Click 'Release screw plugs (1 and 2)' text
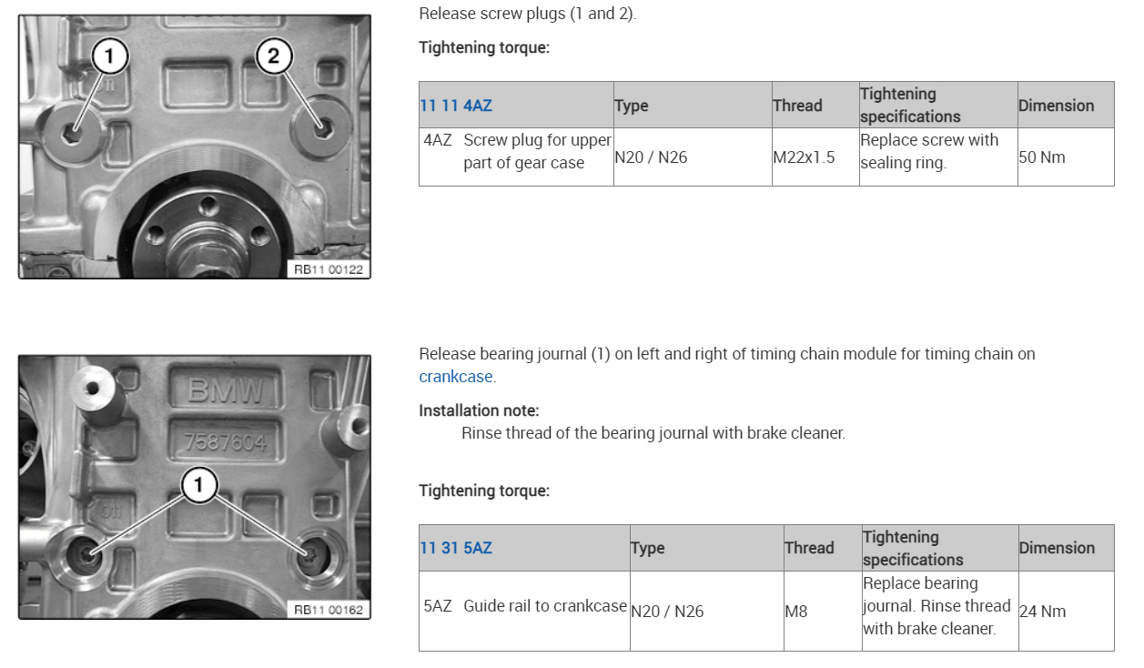This screenshot has width=1144, height=668. 527,15
